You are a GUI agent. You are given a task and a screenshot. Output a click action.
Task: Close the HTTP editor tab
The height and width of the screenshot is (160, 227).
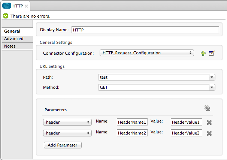[27, 6]
